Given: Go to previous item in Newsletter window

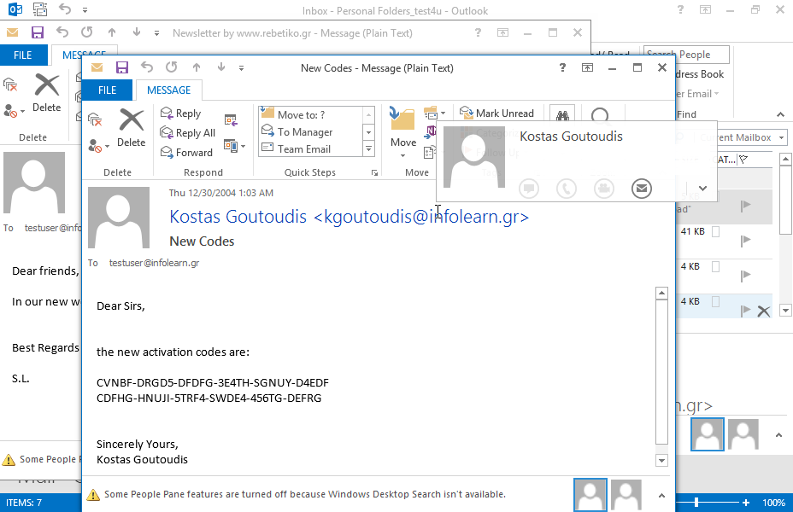Looking at the screenshot, I should pyautogui.click(x=112, y=32).
